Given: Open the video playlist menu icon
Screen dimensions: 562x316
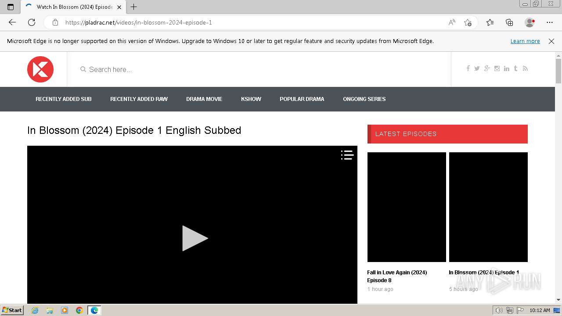Looking at the screenshot, I should coord(347,155).
